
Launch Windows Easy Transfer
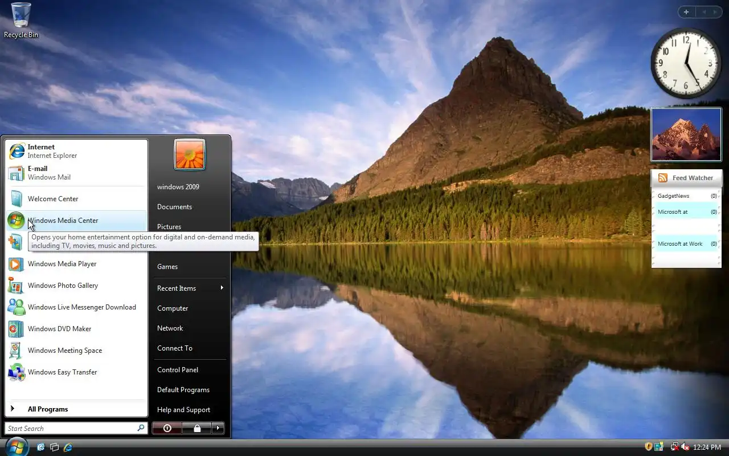[x=76, y=372]
